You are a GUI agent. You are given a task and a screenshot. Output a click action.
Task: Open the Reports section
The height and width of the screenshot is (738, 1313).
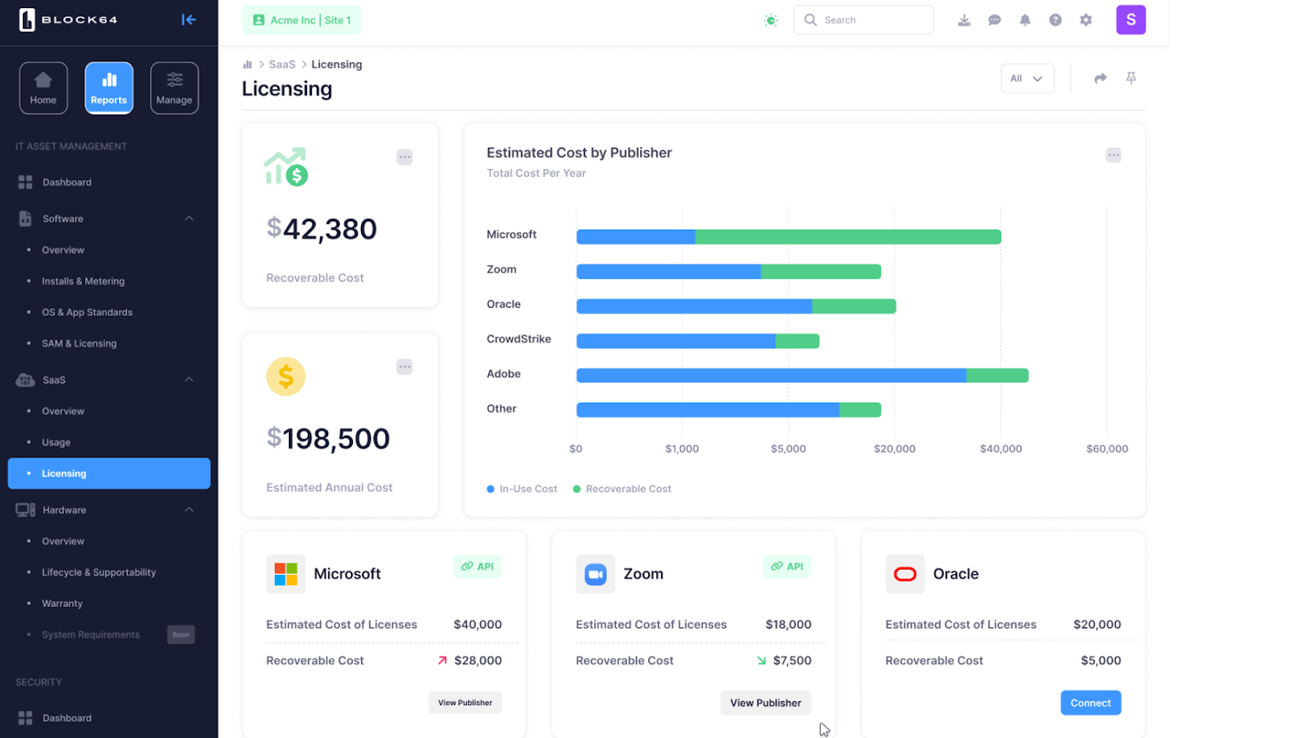tap(109, 88)
